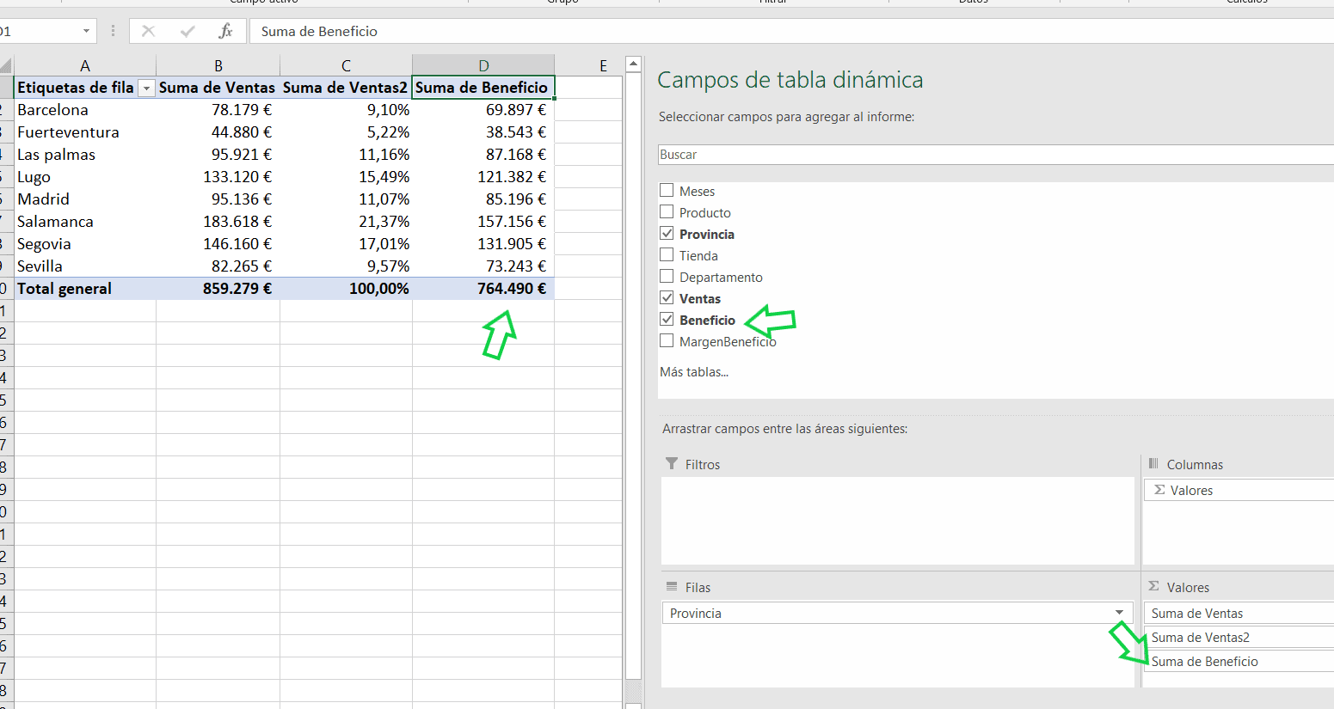Open the Etiquetas de fila filter dropdown

click(x=146, y=89)
